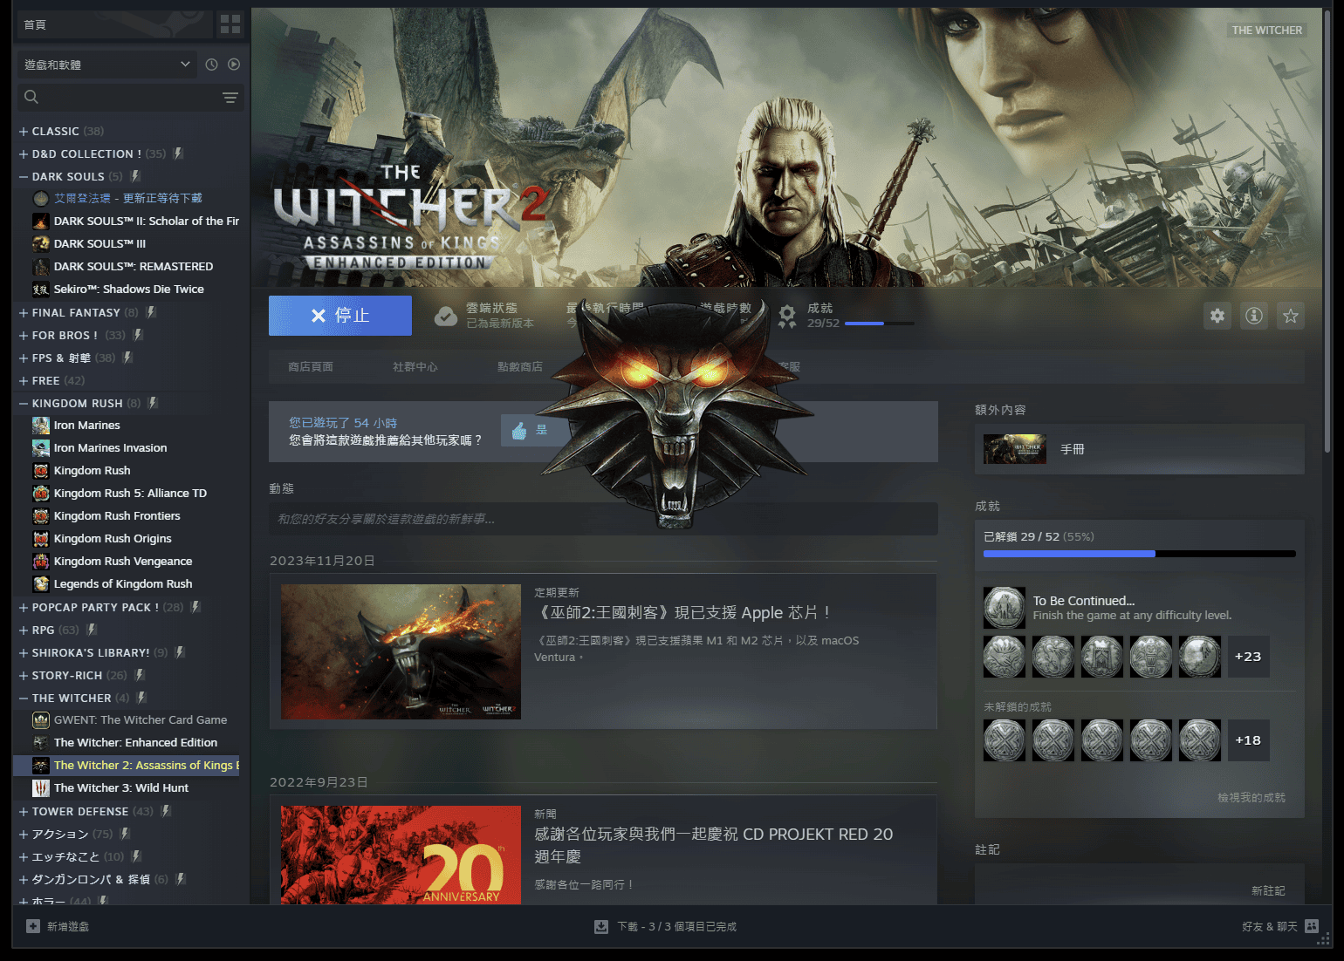Viewport: 1344px width, 961px height.
Task: Open the 手冊 manual entry
Action: click(1140, 449)
